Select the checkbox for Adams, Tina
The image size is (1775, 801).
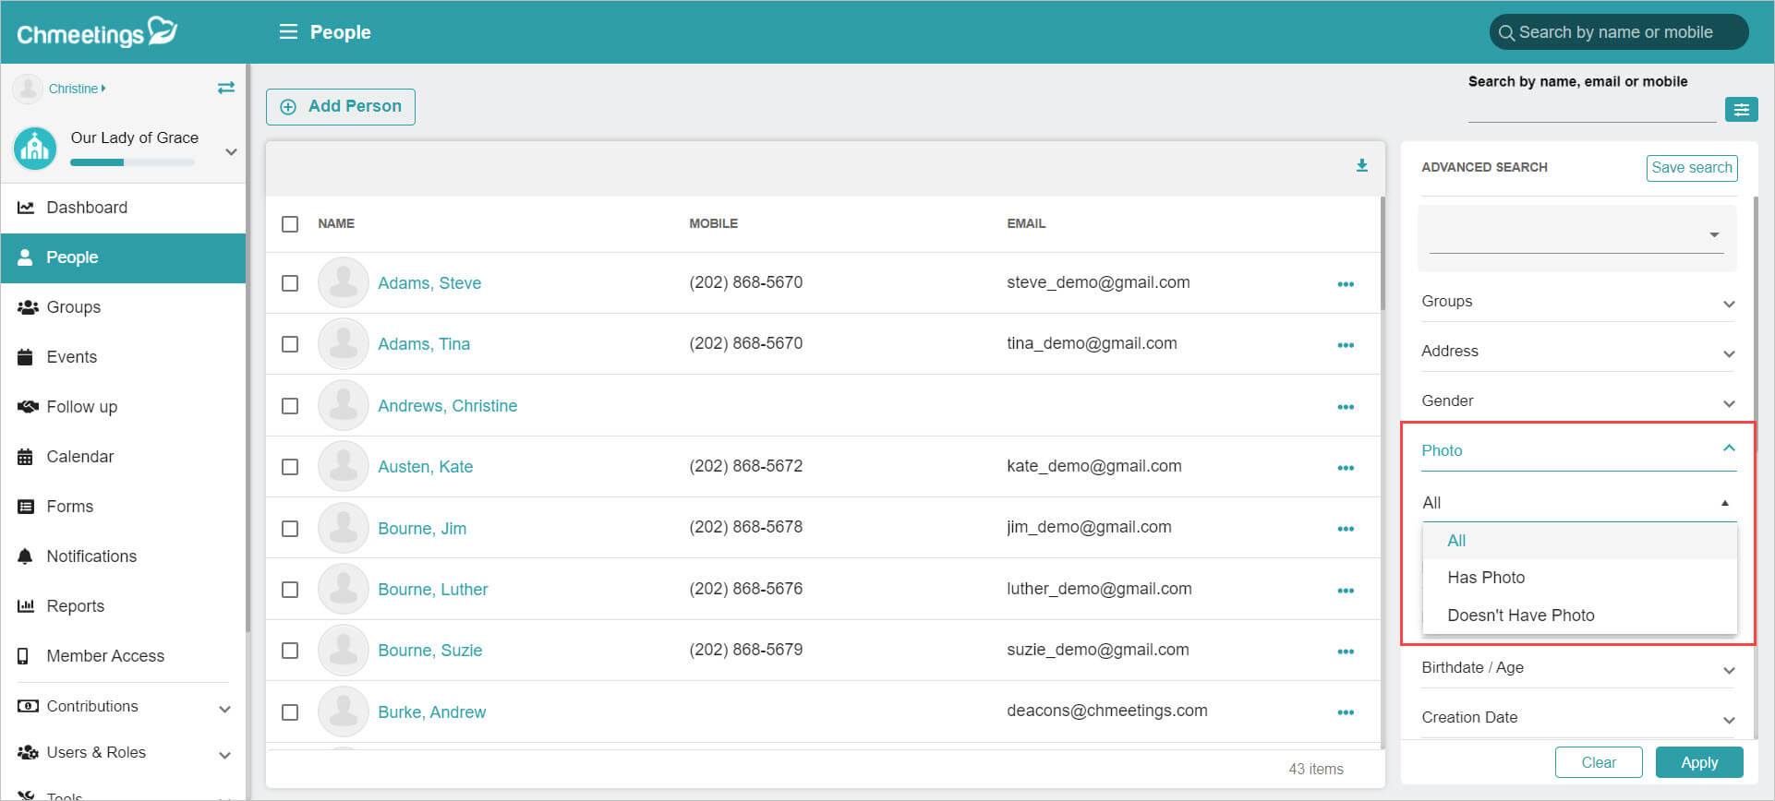click(x=290, y=344)
